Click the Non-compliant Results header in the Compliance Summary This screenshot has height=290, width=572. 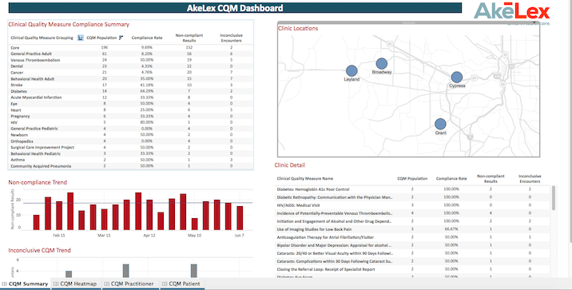tap(189, 38)
